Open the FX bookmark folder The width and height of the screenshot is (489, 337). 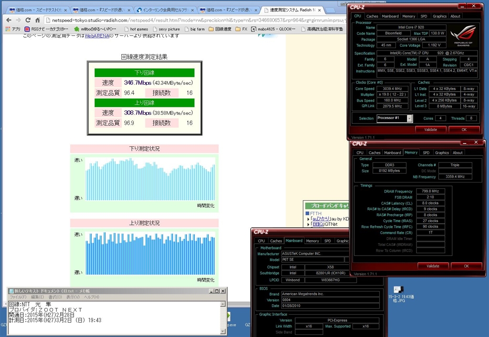click(x=242, y=29)
